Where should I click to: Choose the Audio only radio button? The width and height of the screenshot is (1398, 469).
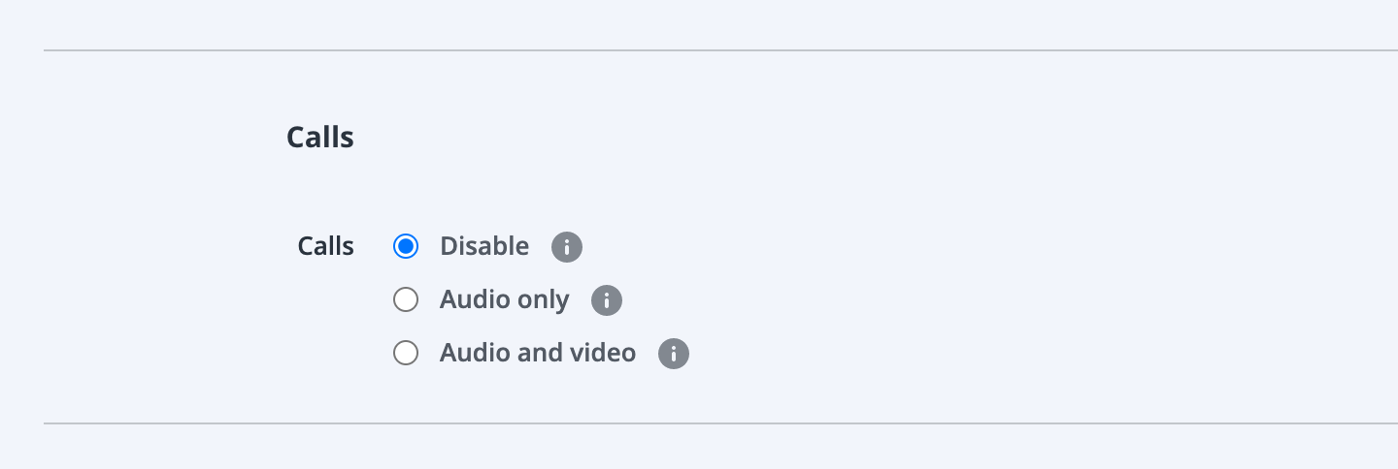(406, 300)
